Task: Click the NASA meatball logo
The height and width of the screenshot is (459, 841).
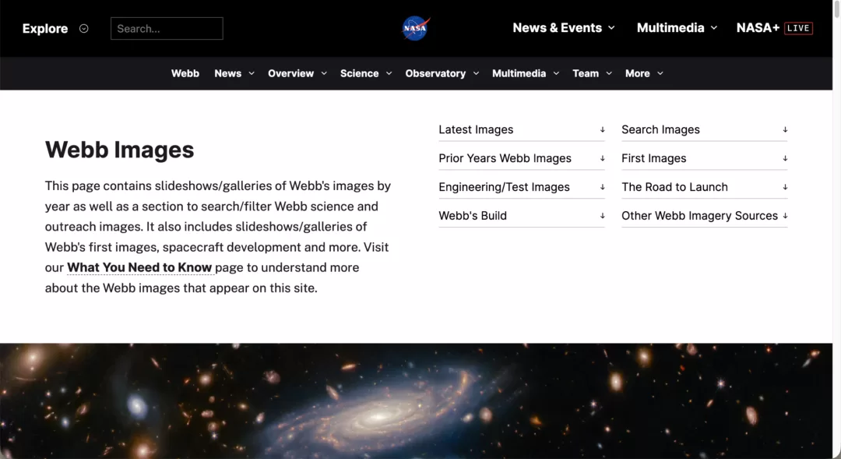Action: [416, 29]
